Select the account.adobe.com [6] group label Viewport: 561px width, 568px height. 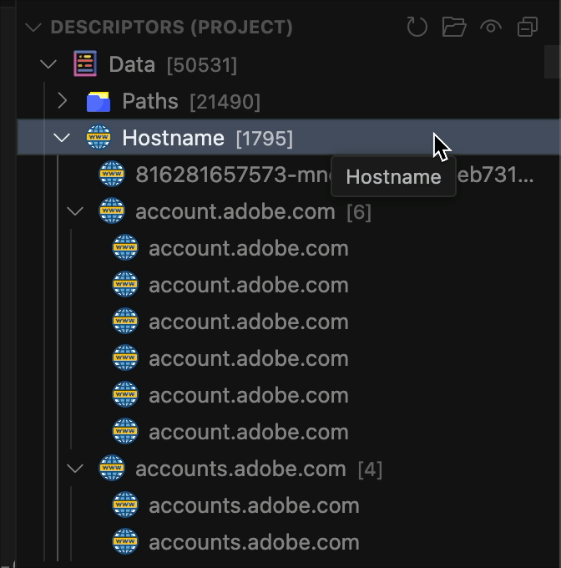[235, 211]
